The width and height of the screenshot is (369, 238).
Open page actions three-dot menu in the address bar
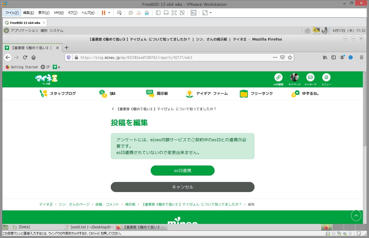(x=275, y=57)
